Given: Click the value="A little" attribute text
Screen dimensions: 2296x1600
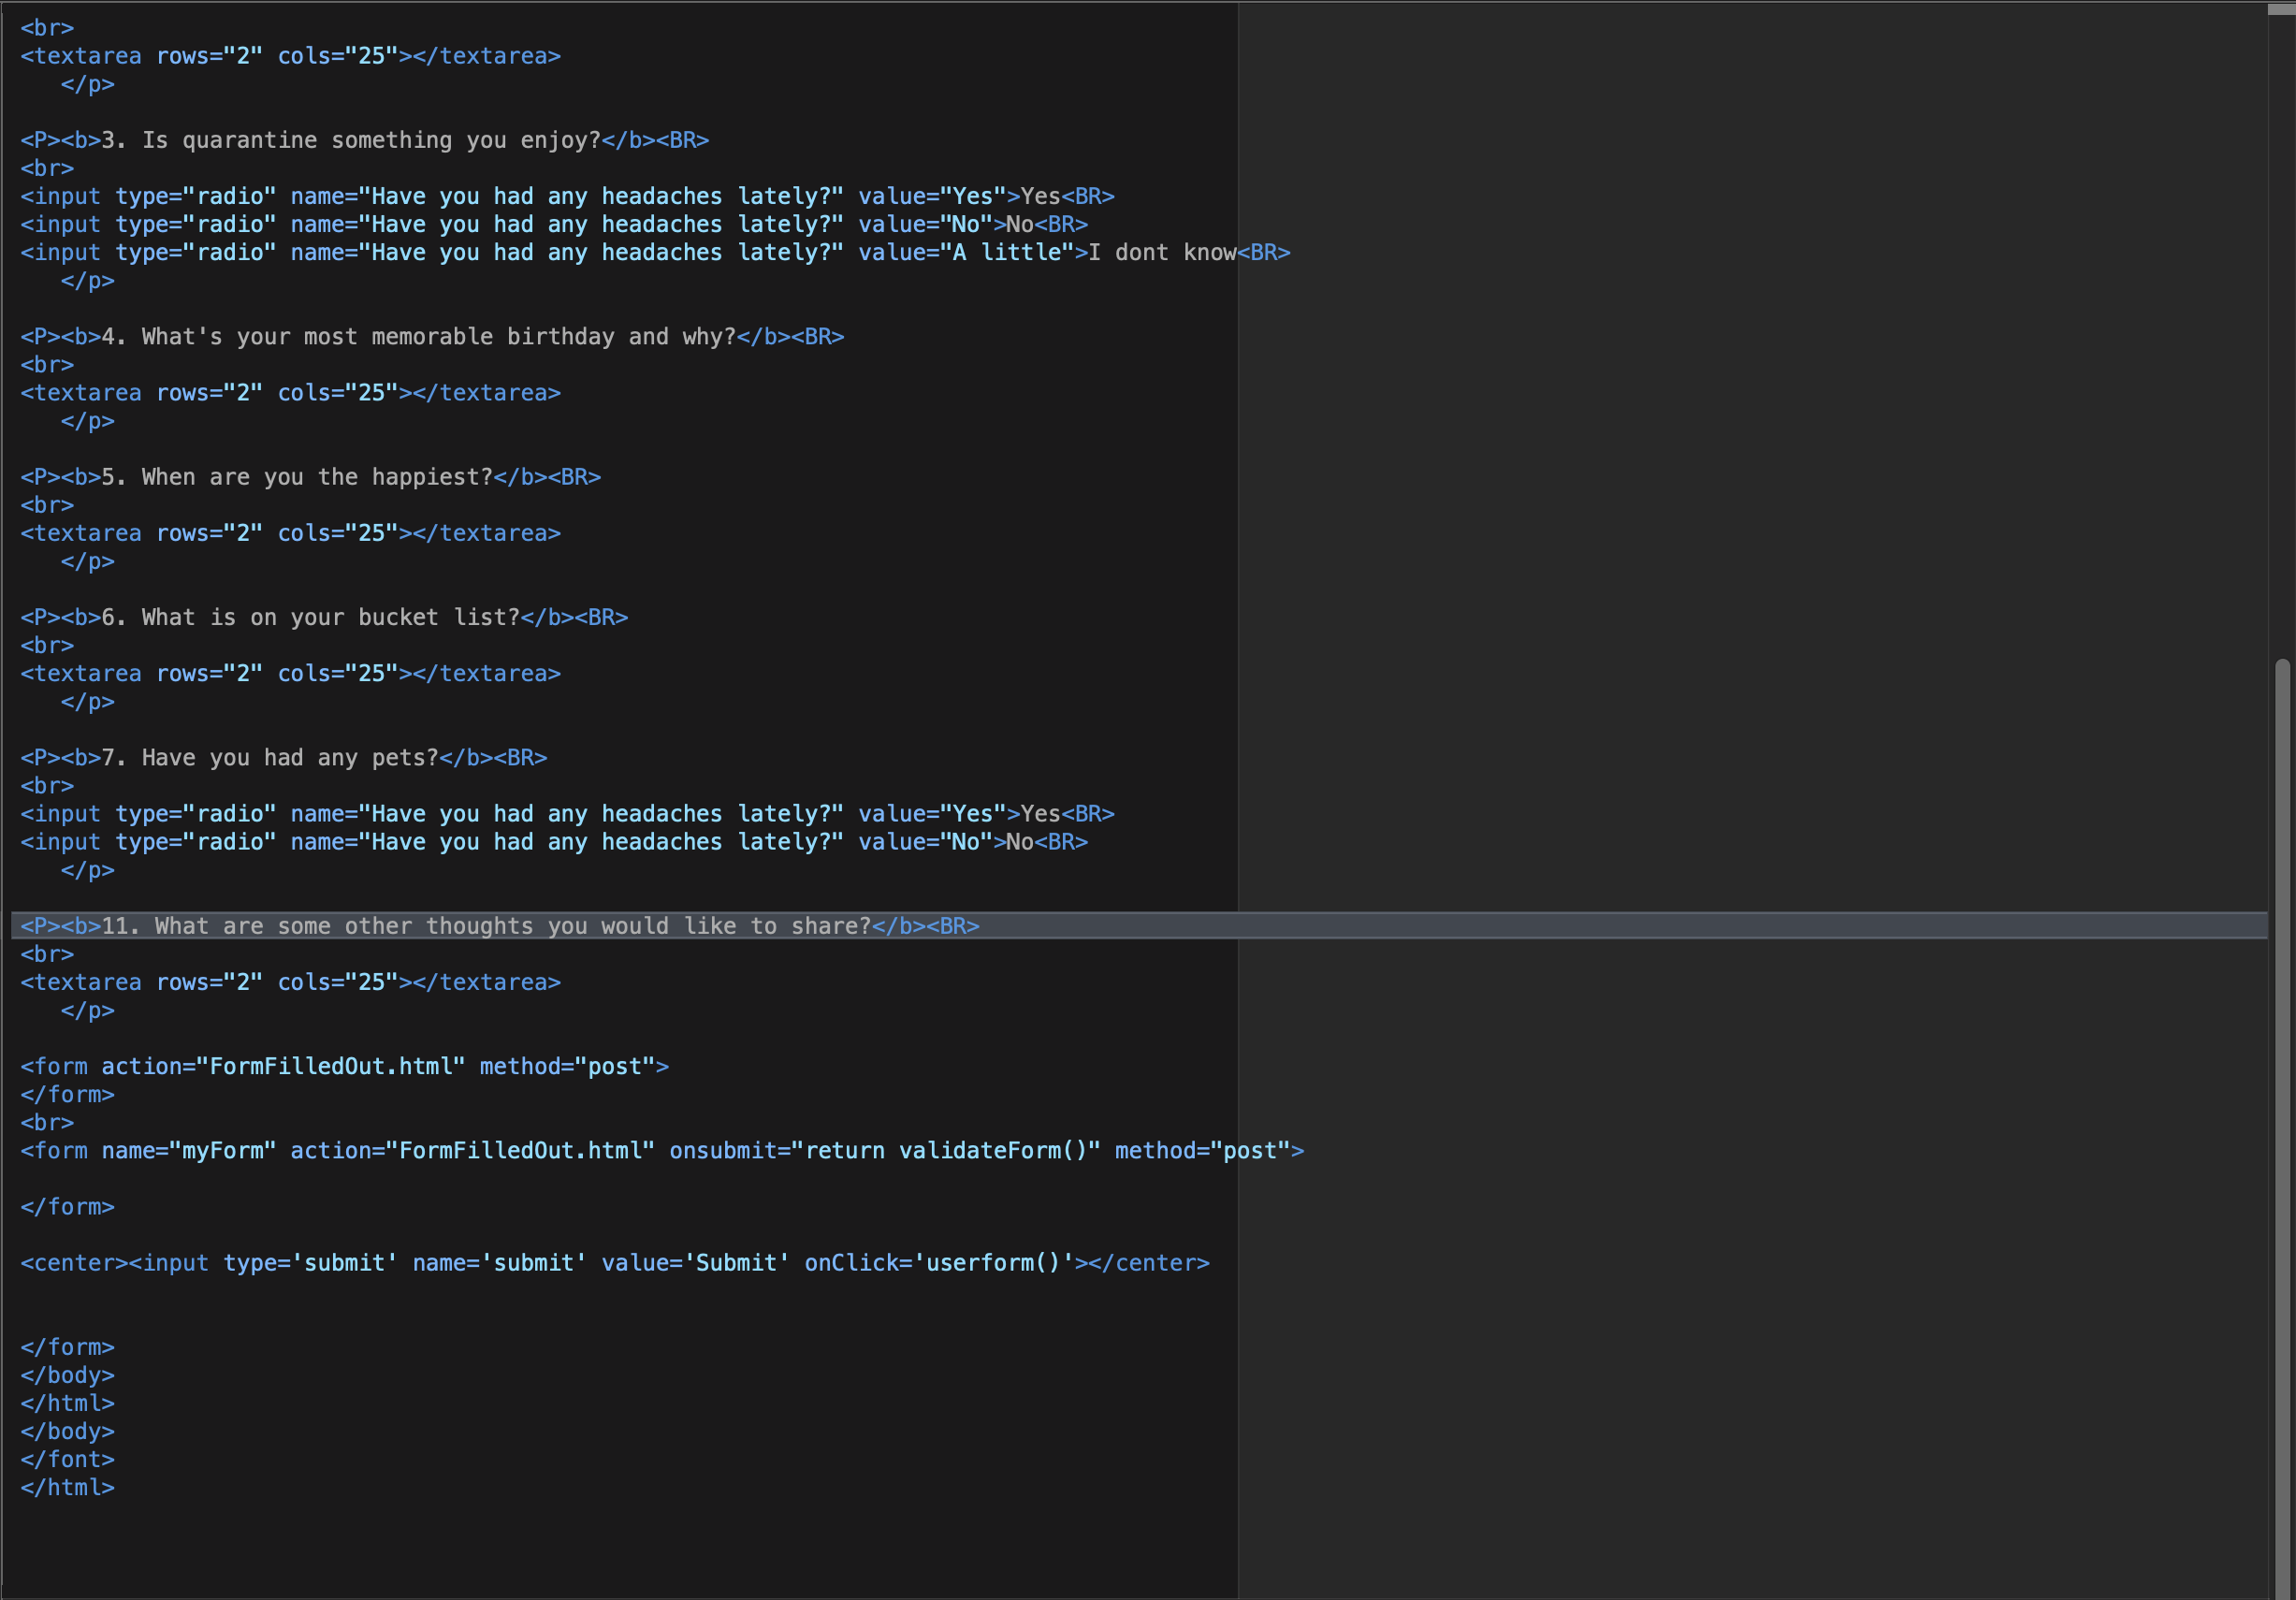Looking at the screenshot, I should coord(965,253).
